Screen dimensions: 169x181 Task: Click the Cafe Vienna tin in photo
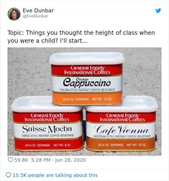point(121,124)
